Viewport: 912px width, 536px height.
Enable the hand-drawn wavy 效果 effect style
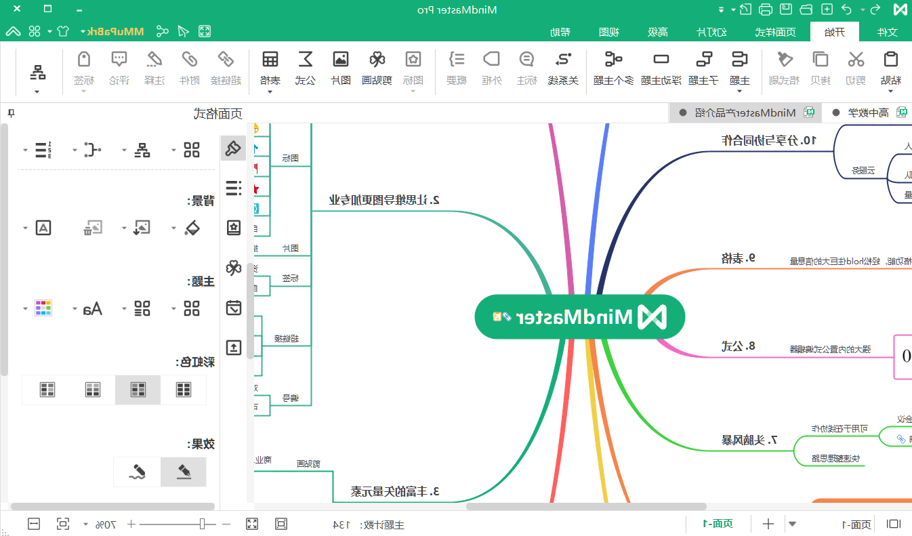(138, 472)
